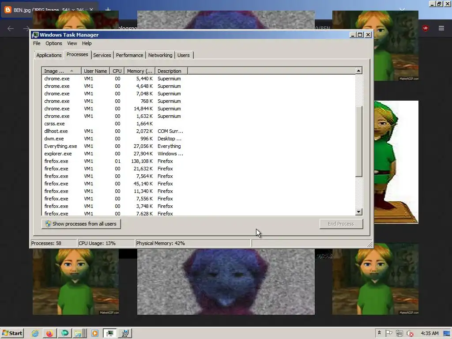Select the csrss.exe process row
Screen dimensions: 452x339
198,124
